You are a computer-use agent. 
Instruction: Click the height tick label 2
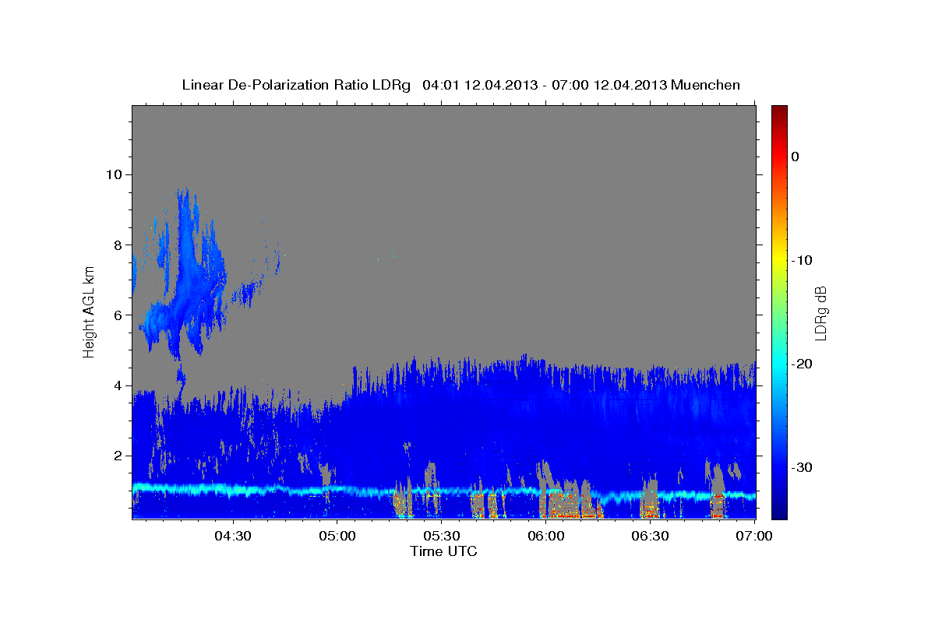point(118,456)
